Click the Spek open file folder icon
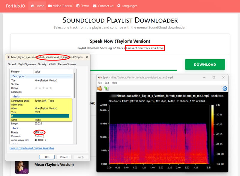 click(x=100, y=88)
